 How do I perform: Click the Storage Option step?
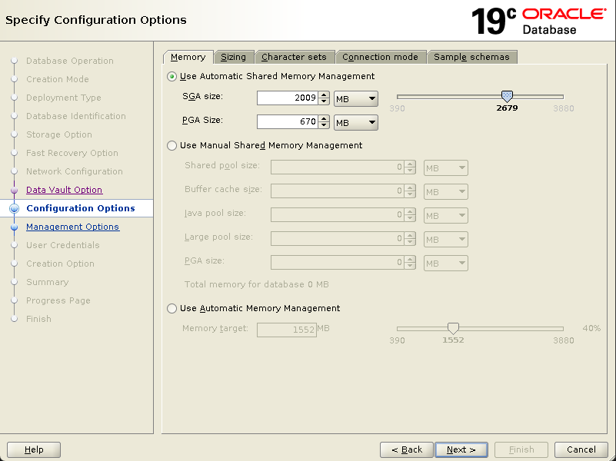pyautogui.click(x=59, y=134)
